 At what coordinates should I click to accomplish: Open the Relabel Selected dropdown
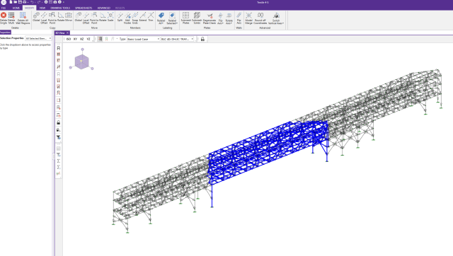tap(172, 18)
